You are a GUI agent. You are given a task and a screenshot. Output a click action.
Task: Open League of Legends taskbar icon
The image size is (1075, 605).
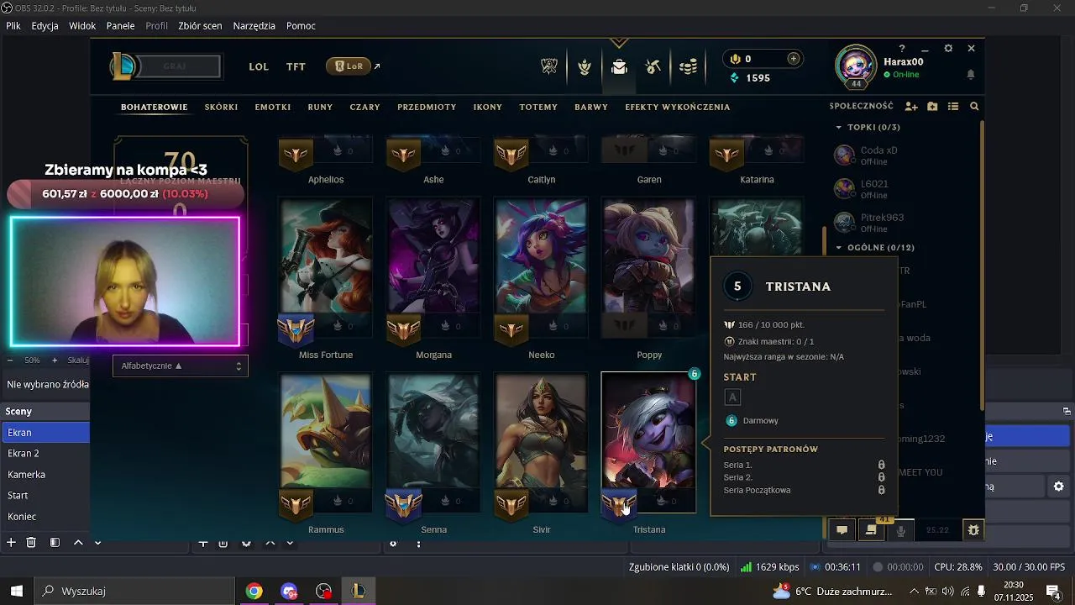pyautogui.click(x=359, y=592)
